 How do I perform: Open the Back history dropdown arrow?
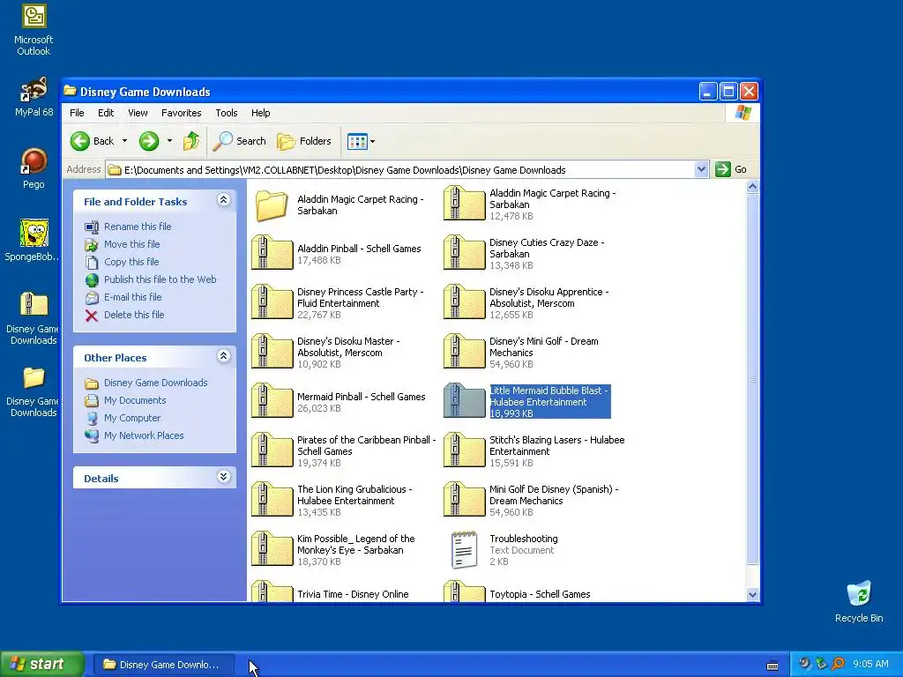(124, 141)
